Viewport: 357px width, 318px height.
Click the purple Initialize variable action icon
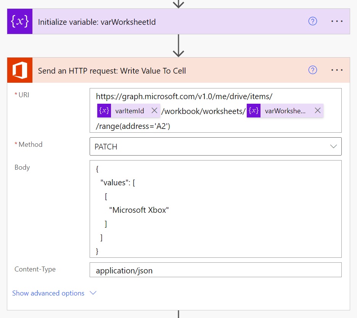click(x=20, y=22)
